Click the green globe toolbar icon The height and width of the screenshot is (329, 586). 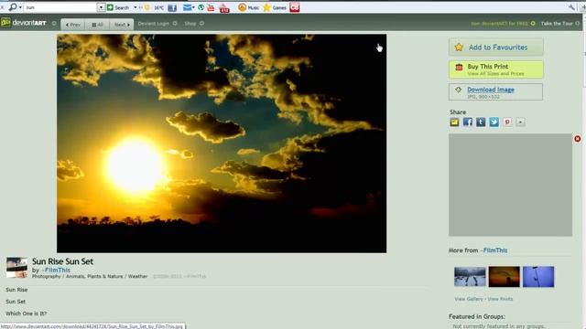[201, 7]
